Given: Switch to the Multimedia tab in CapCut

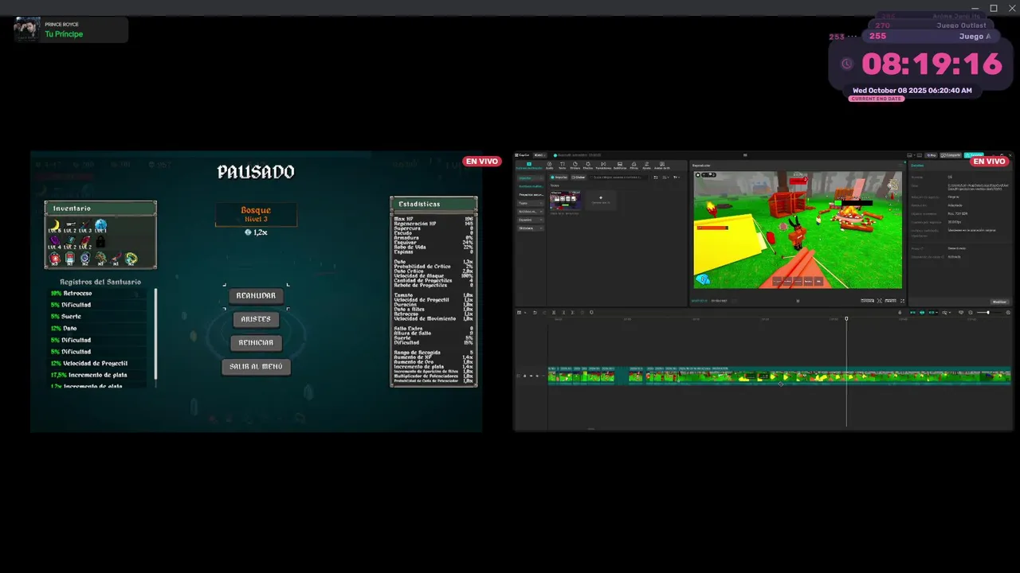Looking at the screenshot, I should click(x=529, y=166).
